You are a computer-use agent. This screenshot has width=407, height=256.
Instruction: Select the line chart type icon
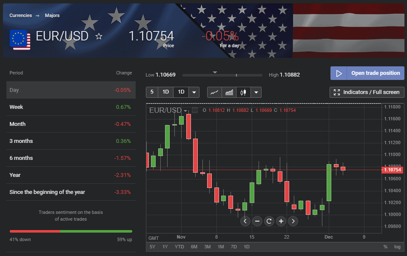point(214,92)
